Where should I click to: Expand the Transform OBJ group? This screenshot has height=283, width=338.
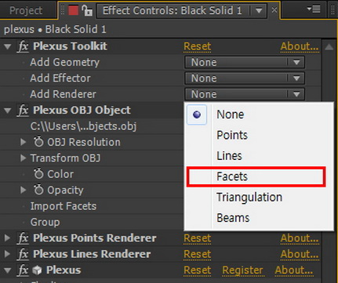[24, 158]
